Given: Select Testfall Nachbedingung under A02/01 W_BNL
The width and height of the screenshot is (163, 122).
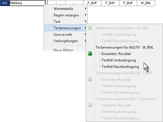Looking at the screenshot, I should pos(119,67).
